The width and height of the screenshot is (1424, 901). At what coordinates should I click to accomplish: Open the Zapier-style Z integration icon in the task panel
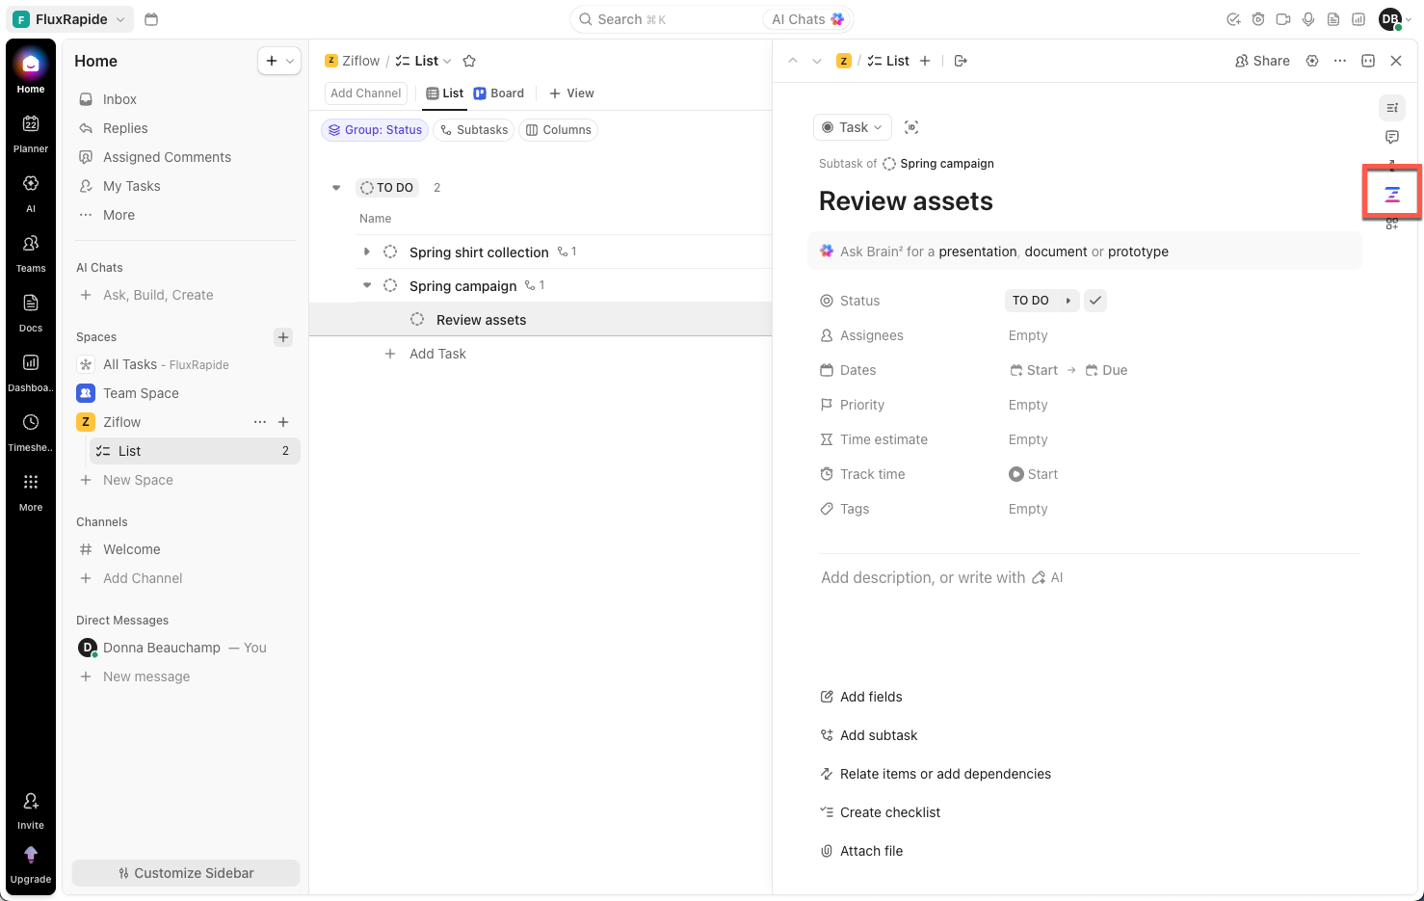click(1392, 195)
